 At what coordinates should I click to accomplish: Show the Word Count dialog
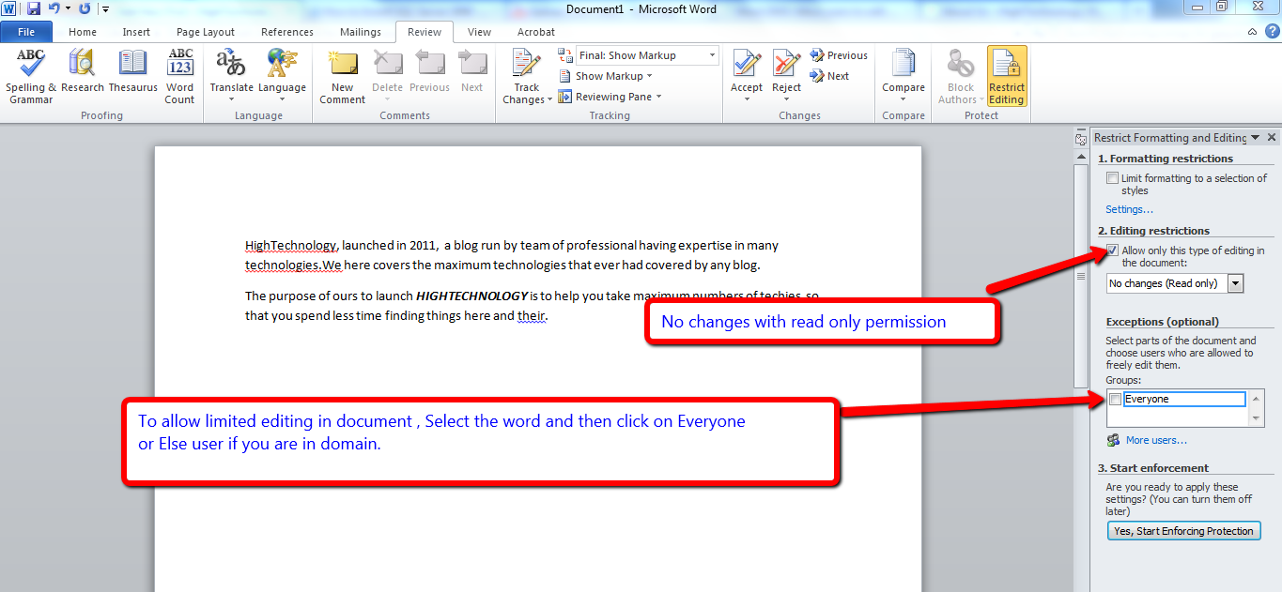[x=180, y=77]
